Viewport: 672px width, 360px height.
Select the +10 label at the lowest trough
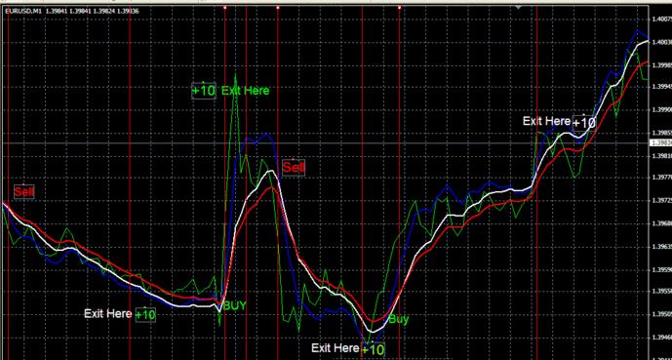click(x=374, y=349)
